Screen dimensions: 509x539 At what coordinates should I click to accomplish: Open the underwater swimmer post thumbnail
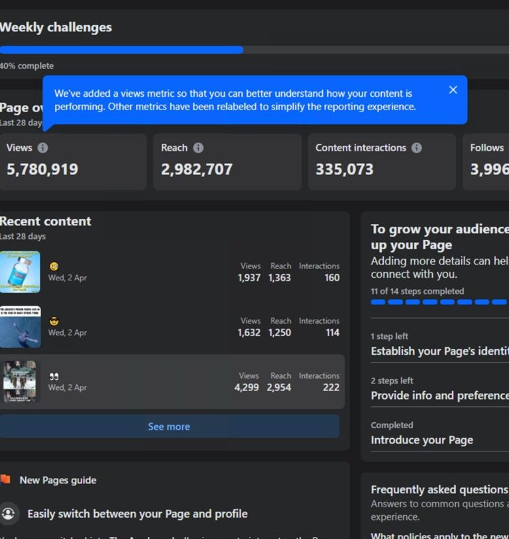point(20,327)
